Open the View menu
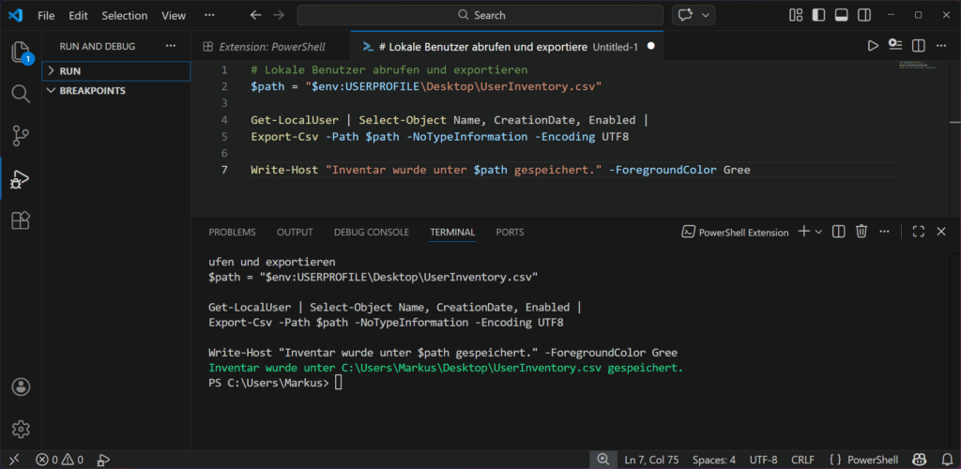The image size is (961, 469). [x=174, y=15]
